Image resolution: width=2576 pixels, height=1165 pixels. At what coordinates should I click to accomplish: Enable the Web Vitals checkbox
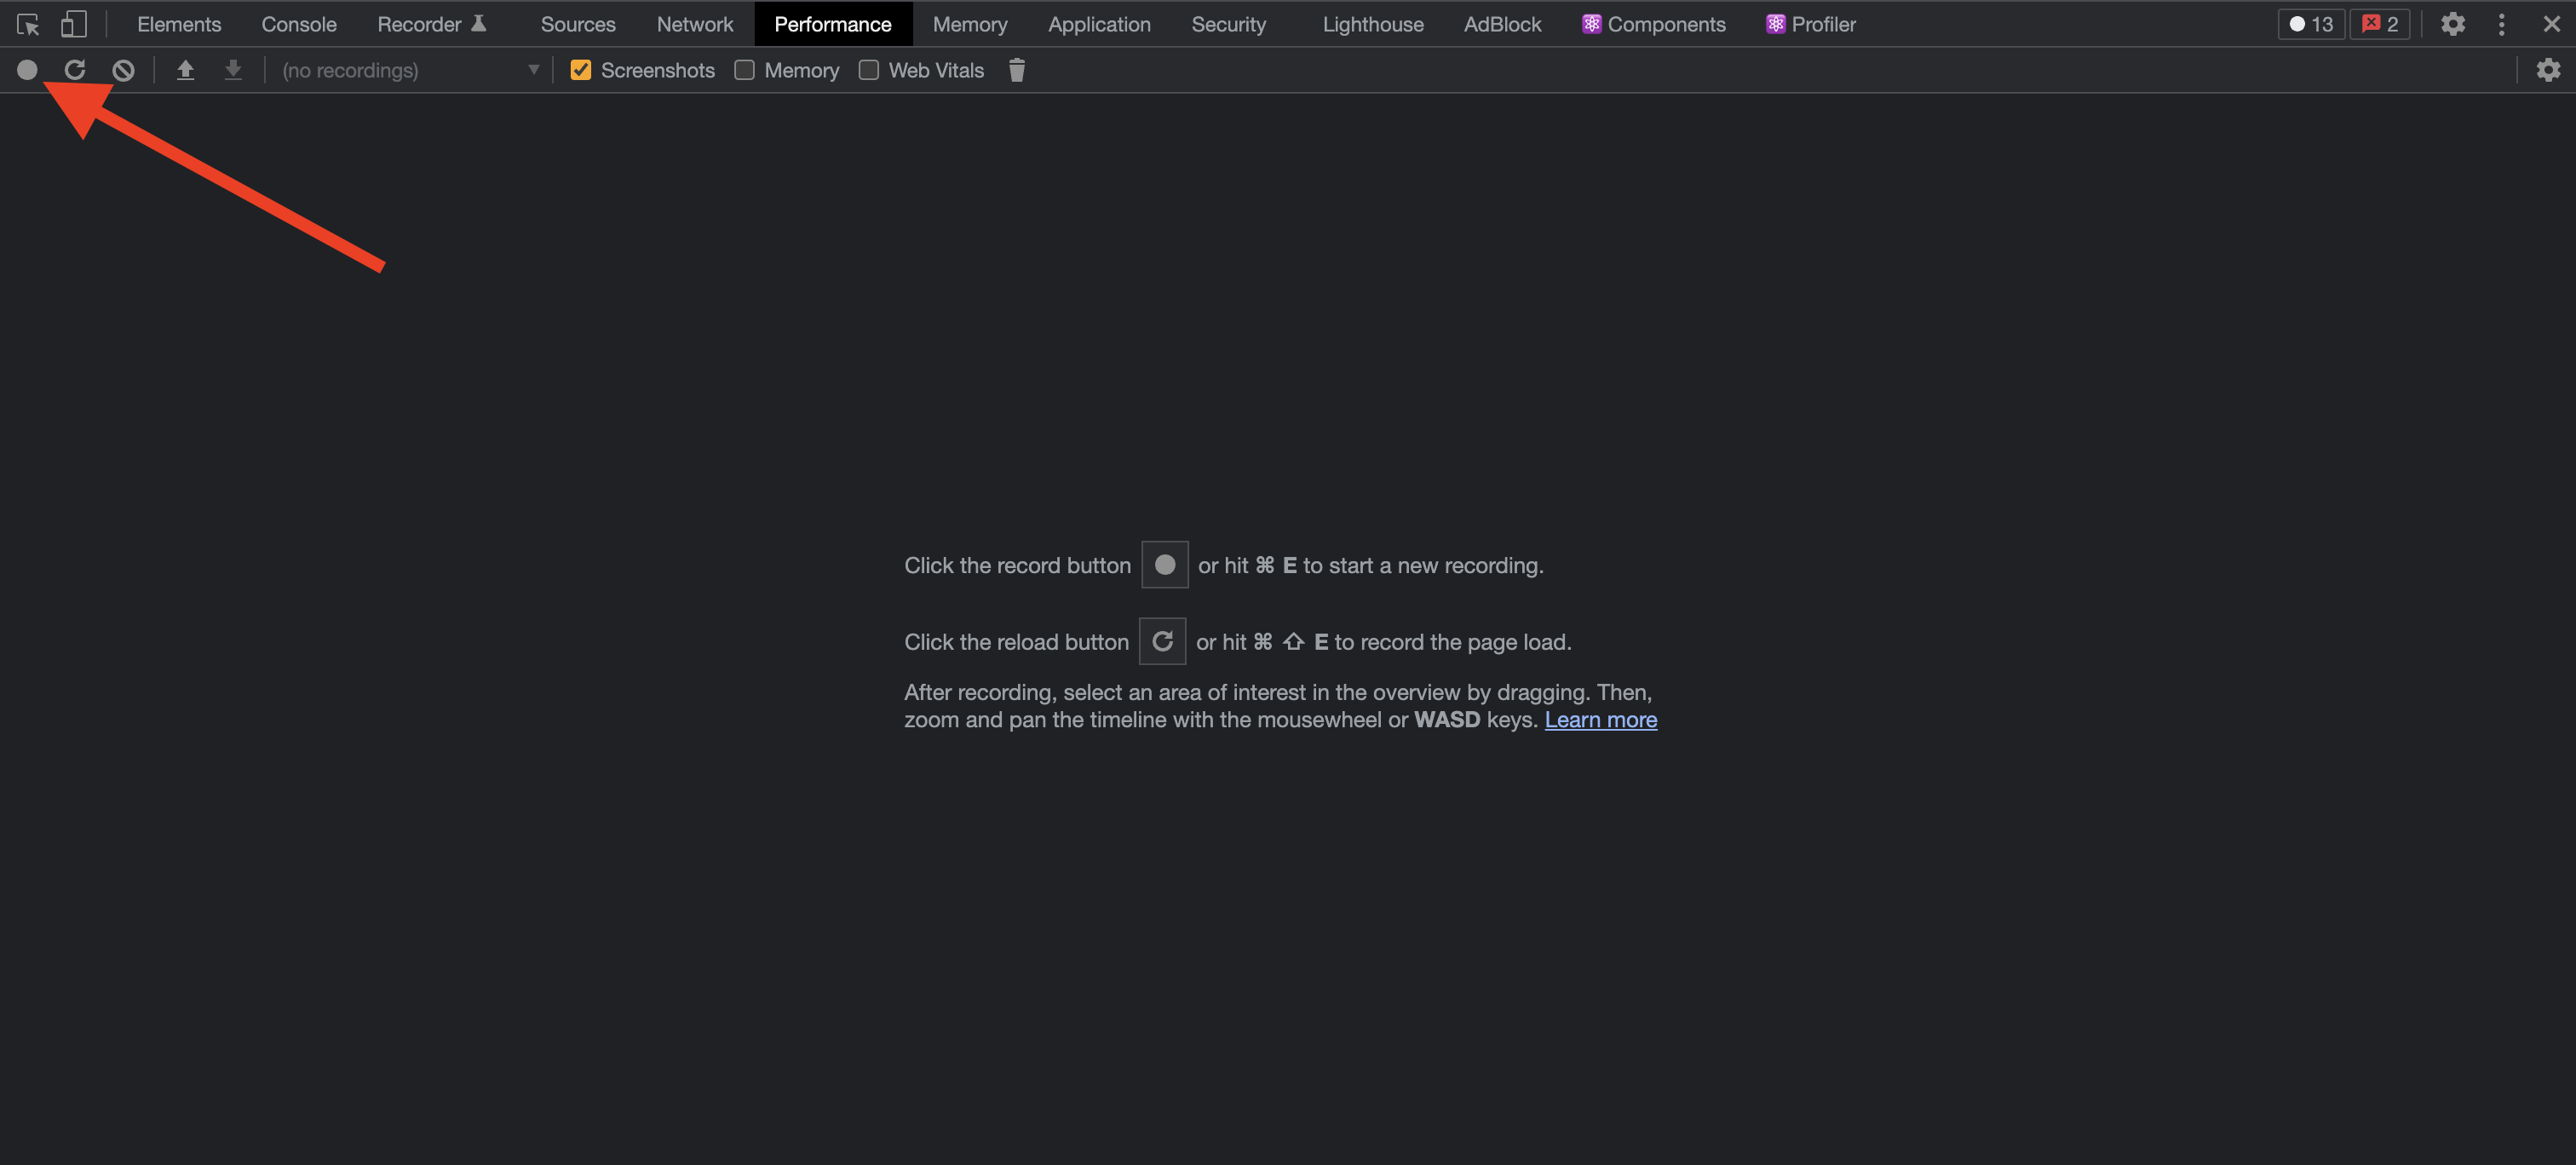tap(868, 70)
